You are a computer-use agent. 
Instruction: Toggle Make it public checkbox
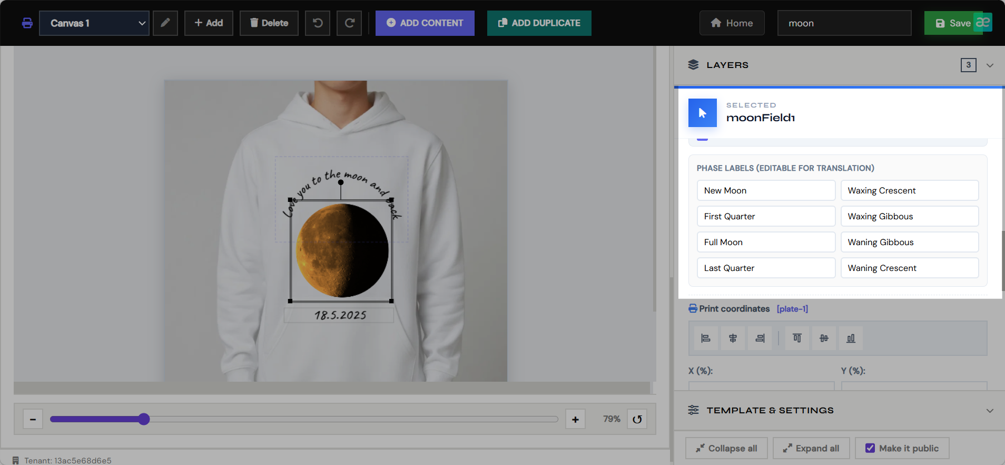[870, 448]
